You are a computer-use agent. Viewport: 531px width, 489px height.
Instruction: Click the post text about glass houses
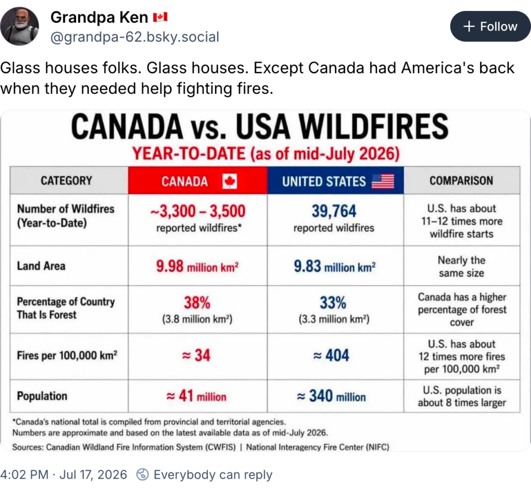[x=257, y=78]
